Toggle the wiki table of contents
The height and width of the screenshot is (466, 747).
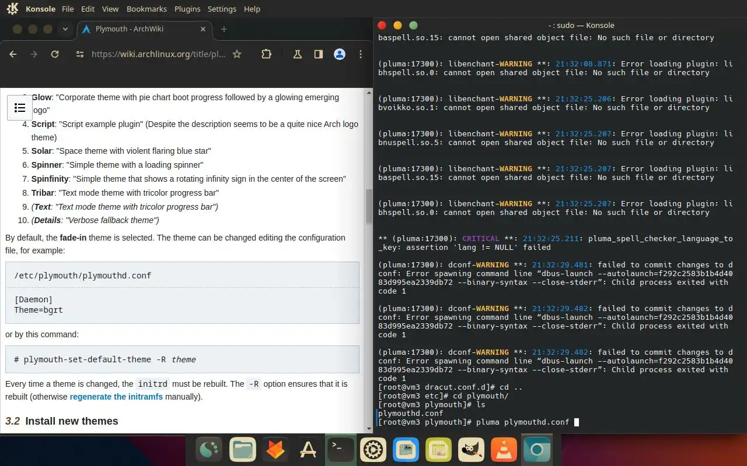[20, 108]
